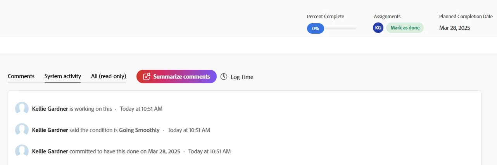Open the All (read-only) tab
The height and width of the screenshot is (165, 497).
click(109, 76)
